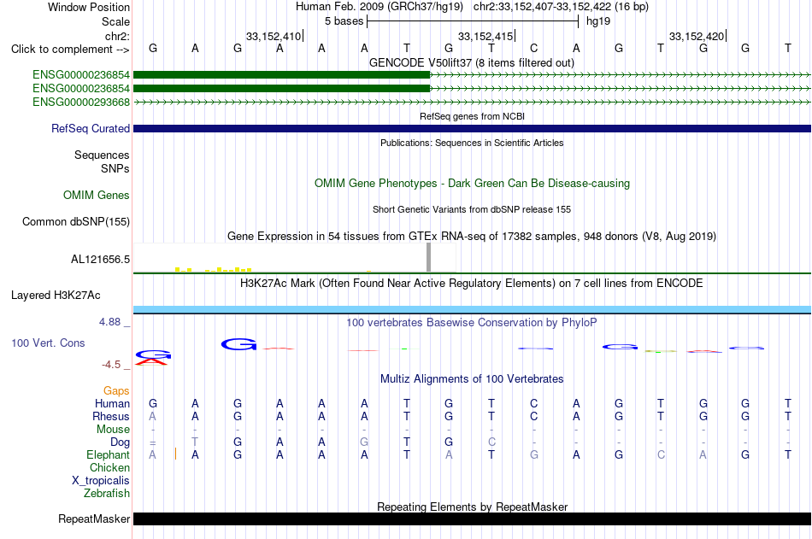Viewport: 812px width, 539px height.
Task: Click the X_tropicalis species label
Action: click(x=101, y=481)
